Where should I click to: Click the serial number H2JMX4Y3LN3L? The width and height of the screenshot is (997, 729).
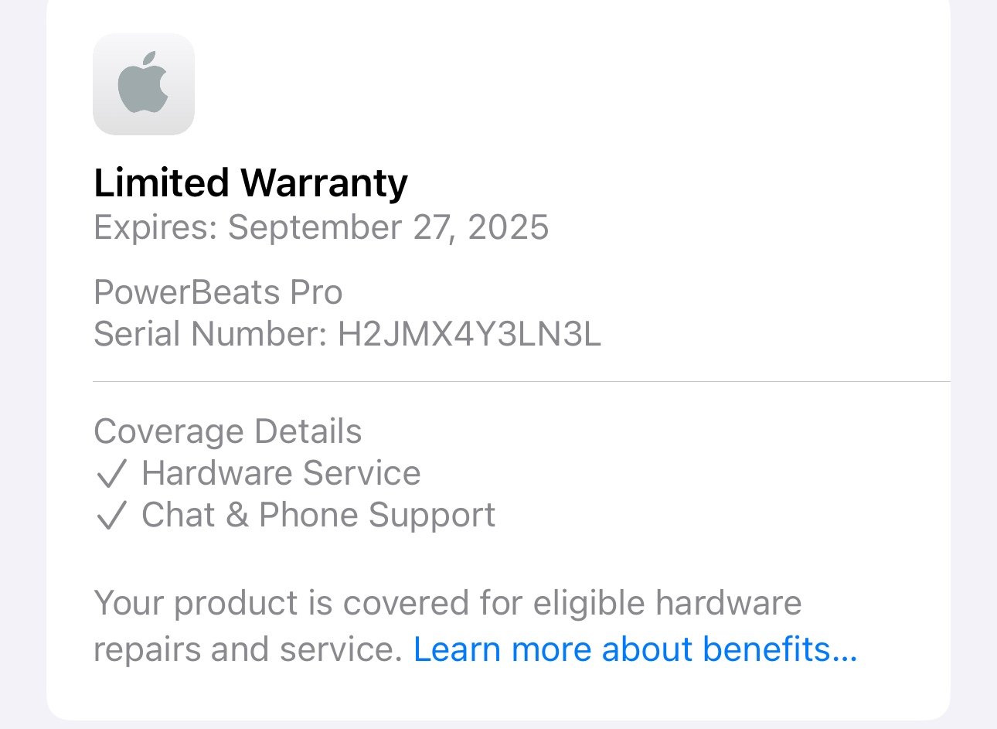[x=469, y=334]
